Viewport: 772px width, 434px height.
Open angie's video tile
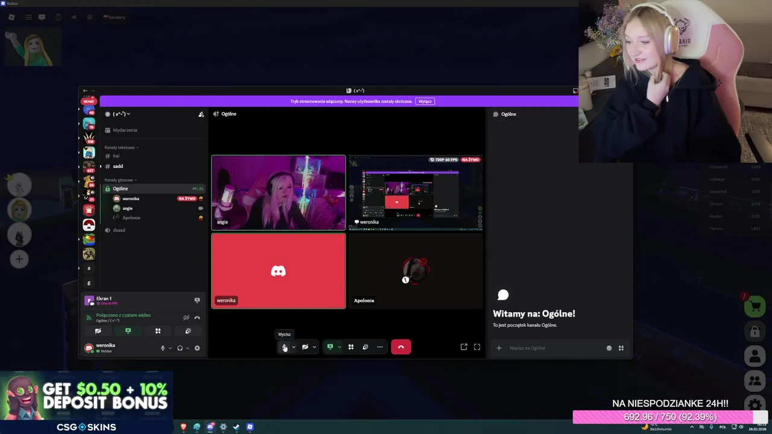(x=279, y=193)
